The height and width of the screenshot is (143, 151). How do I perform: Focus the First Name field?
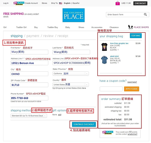pyautogui.click(x=29, y=52)
